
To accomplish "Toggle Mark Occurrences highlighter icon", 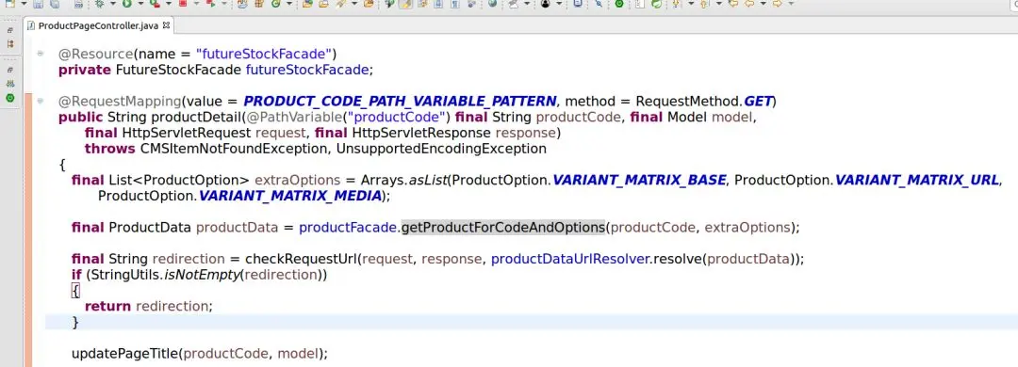I will click(x=404, y=4).
